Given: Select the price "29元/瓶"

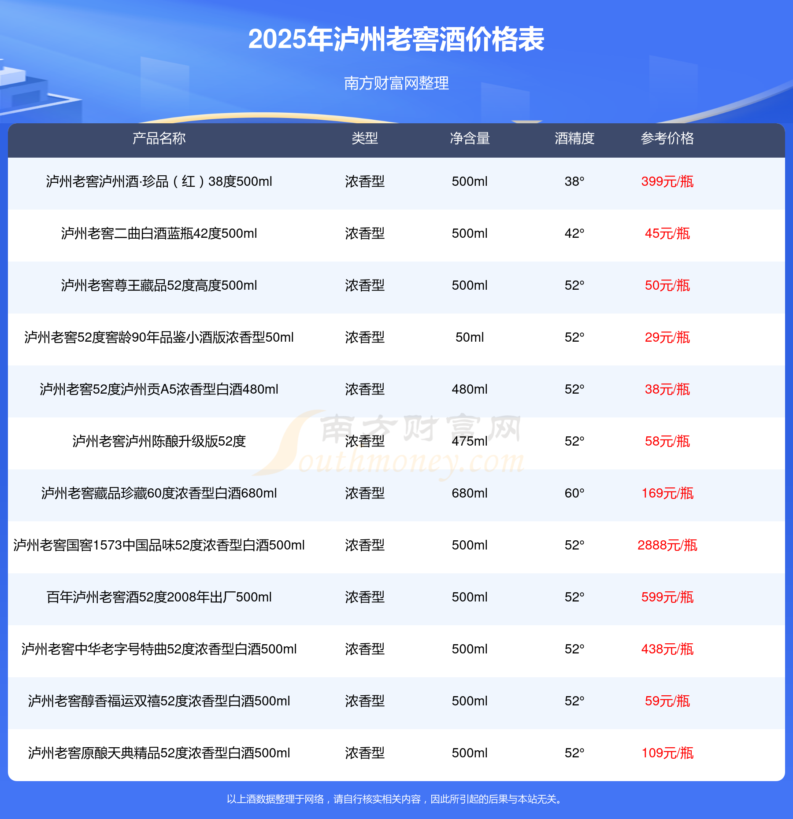Looking at the screenshot, I should (x=667, y=337).
